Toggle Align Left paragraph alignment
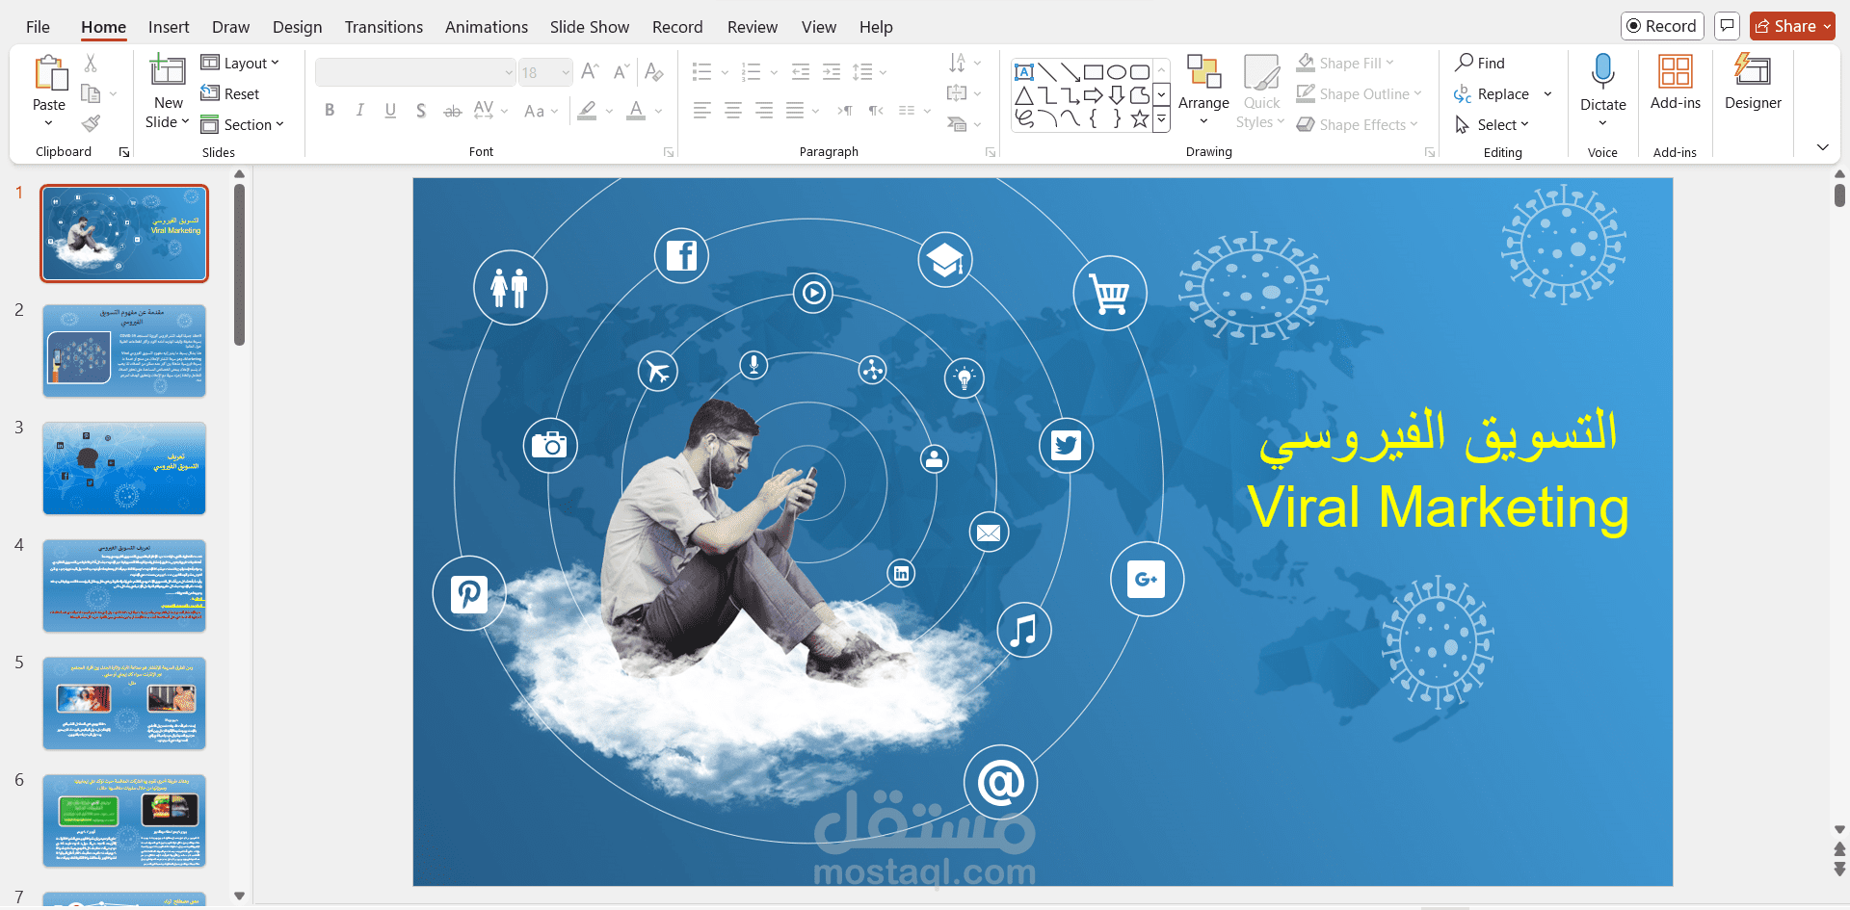The height and width of the screenshot is (910, 1850). (x=702, y=111)
